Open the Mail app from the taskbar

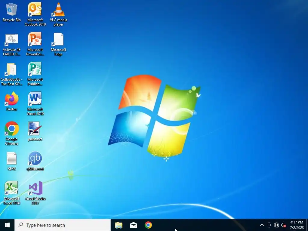(134, 225)
